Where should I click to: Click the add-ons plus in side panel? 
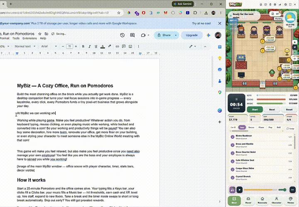220,122
